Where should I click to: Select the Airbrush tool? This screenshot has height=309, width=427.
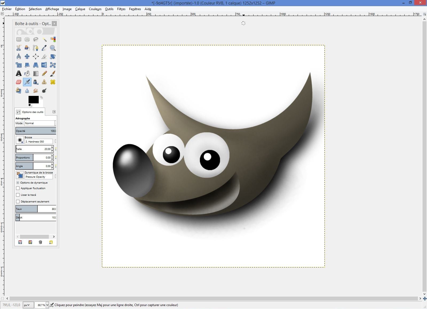coord(27,82)
